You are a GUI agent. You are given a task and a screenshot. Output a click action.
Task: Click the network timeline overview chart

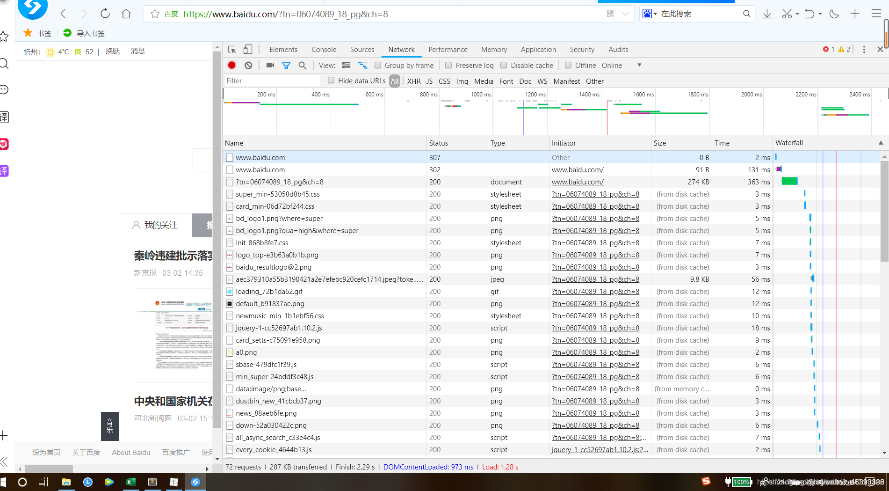tap(556, 112)
